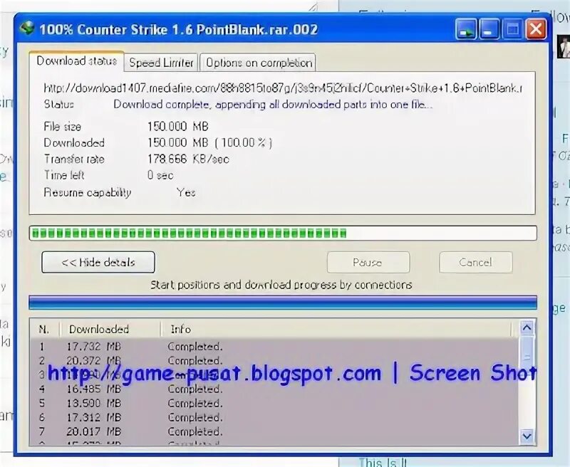Select connection row 7 with 20.017 MB
This screenshot has height=467, width=570.
[274, 431]
